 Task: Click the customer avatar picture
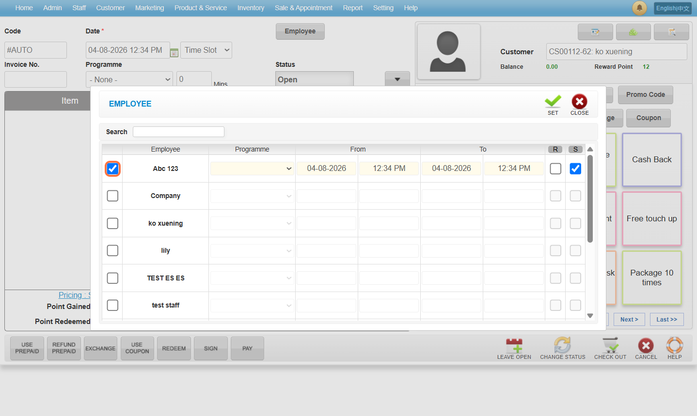[448, 52]
